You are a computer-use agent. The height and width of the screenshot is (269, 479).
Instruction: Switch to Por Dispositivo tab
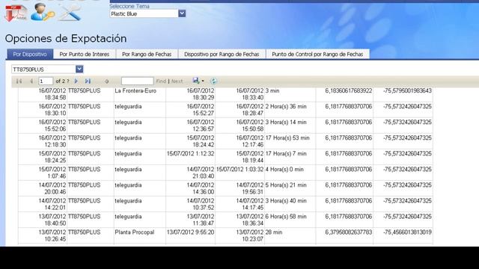coord(30,54)
